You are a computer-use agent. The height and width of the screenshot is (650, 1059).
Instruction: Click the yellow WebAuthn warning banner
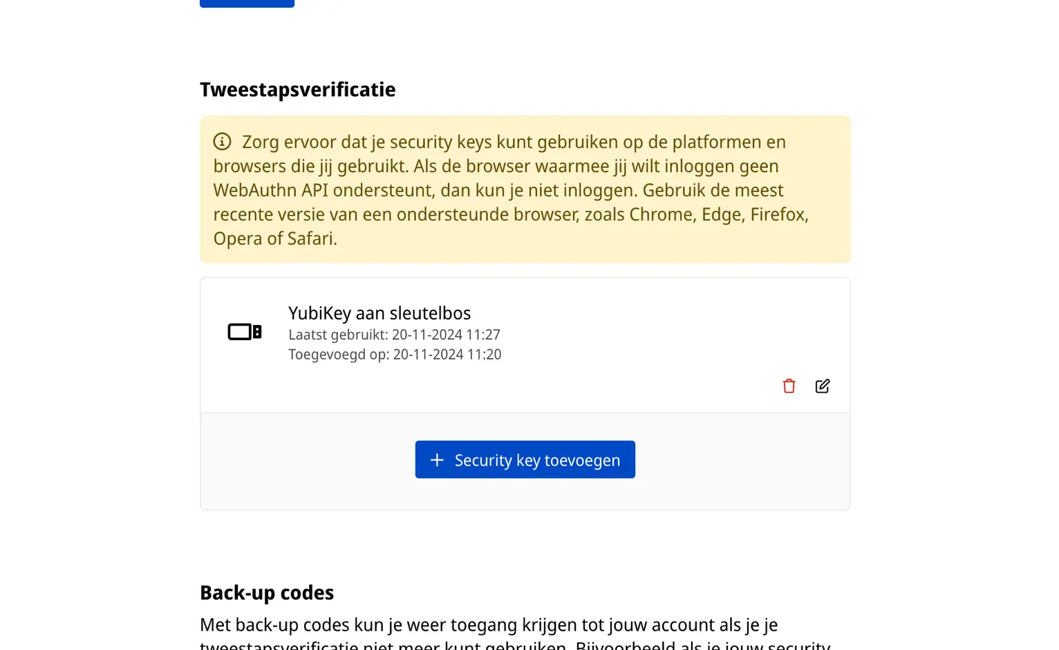[x=525, y=189]
